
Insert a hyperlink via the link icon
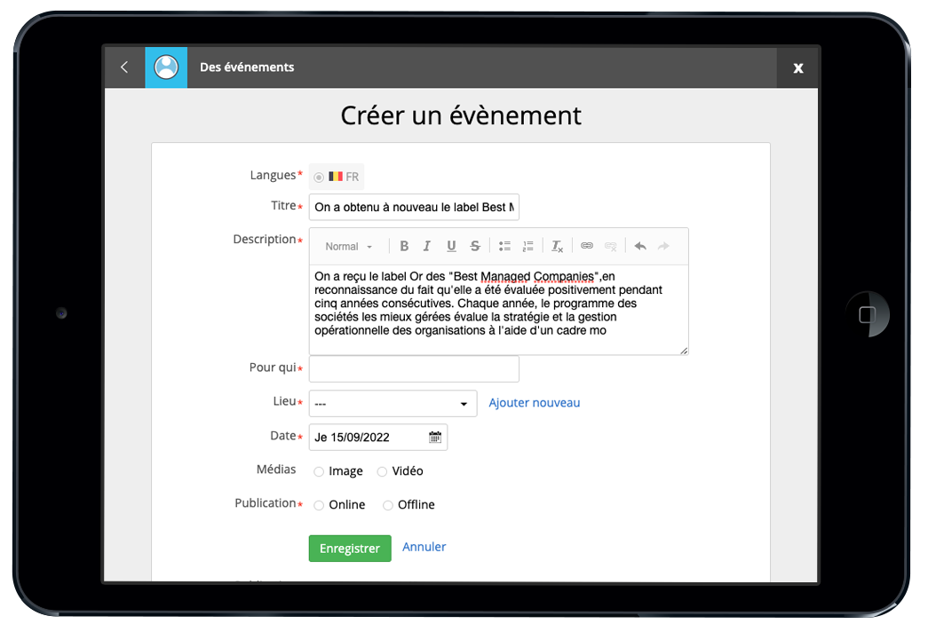[x=587, y=247]
